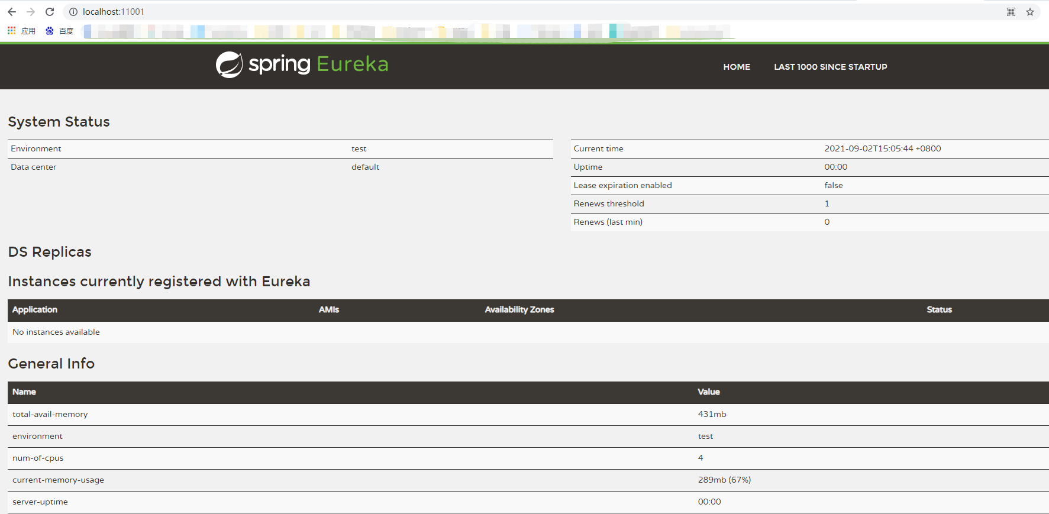The height and width of the screenshot is (514, 1049).
Task: Select the Data center value 'default'
Action: 365,167
